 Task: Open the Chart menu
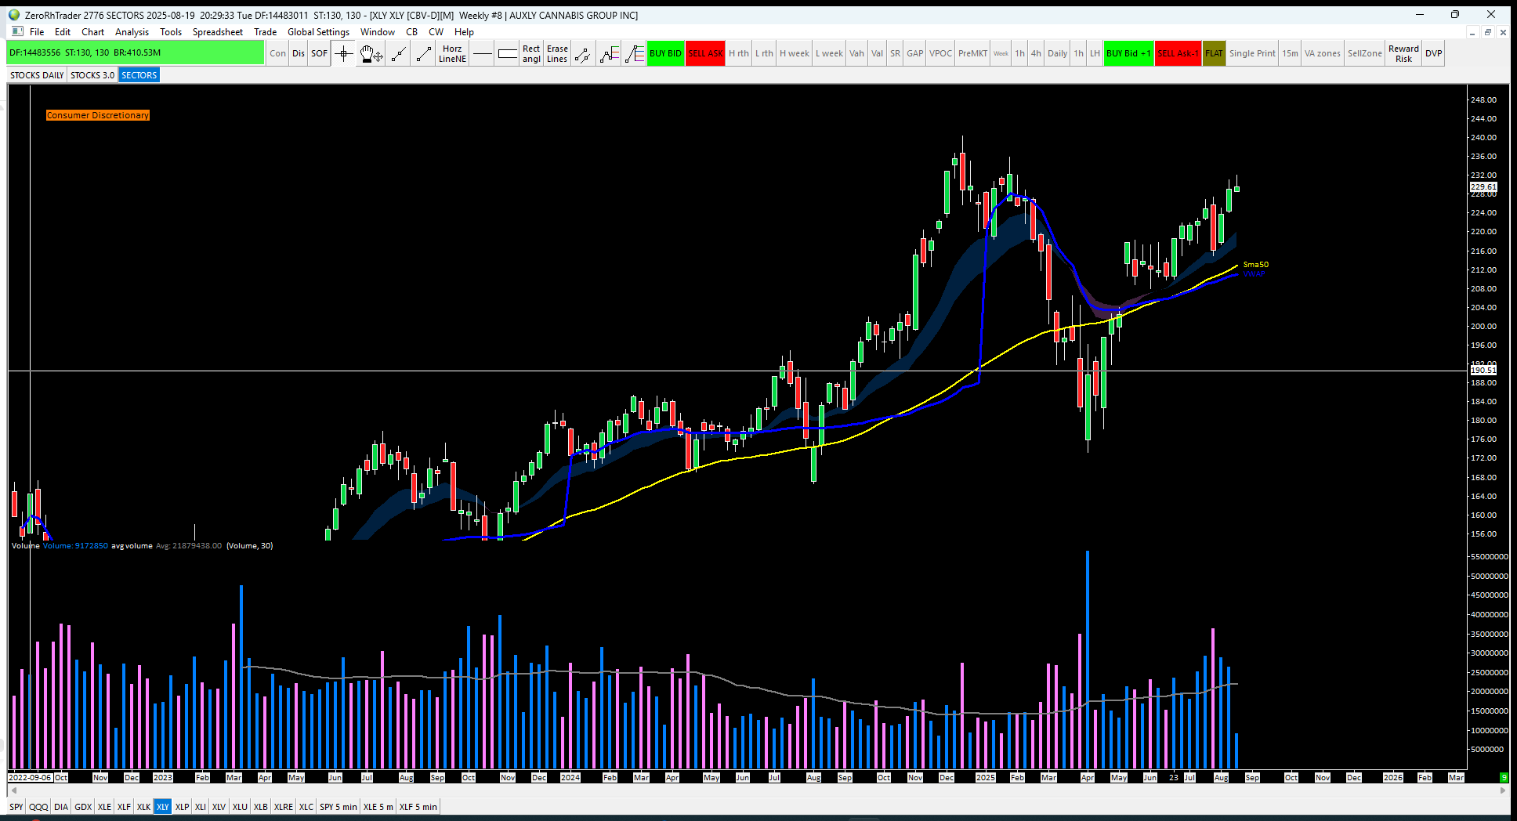click(x=92, y=32)
